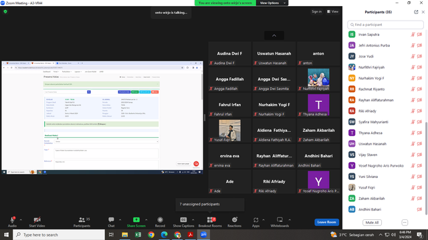
Task: Start Video camera icon
Action: 37,220
